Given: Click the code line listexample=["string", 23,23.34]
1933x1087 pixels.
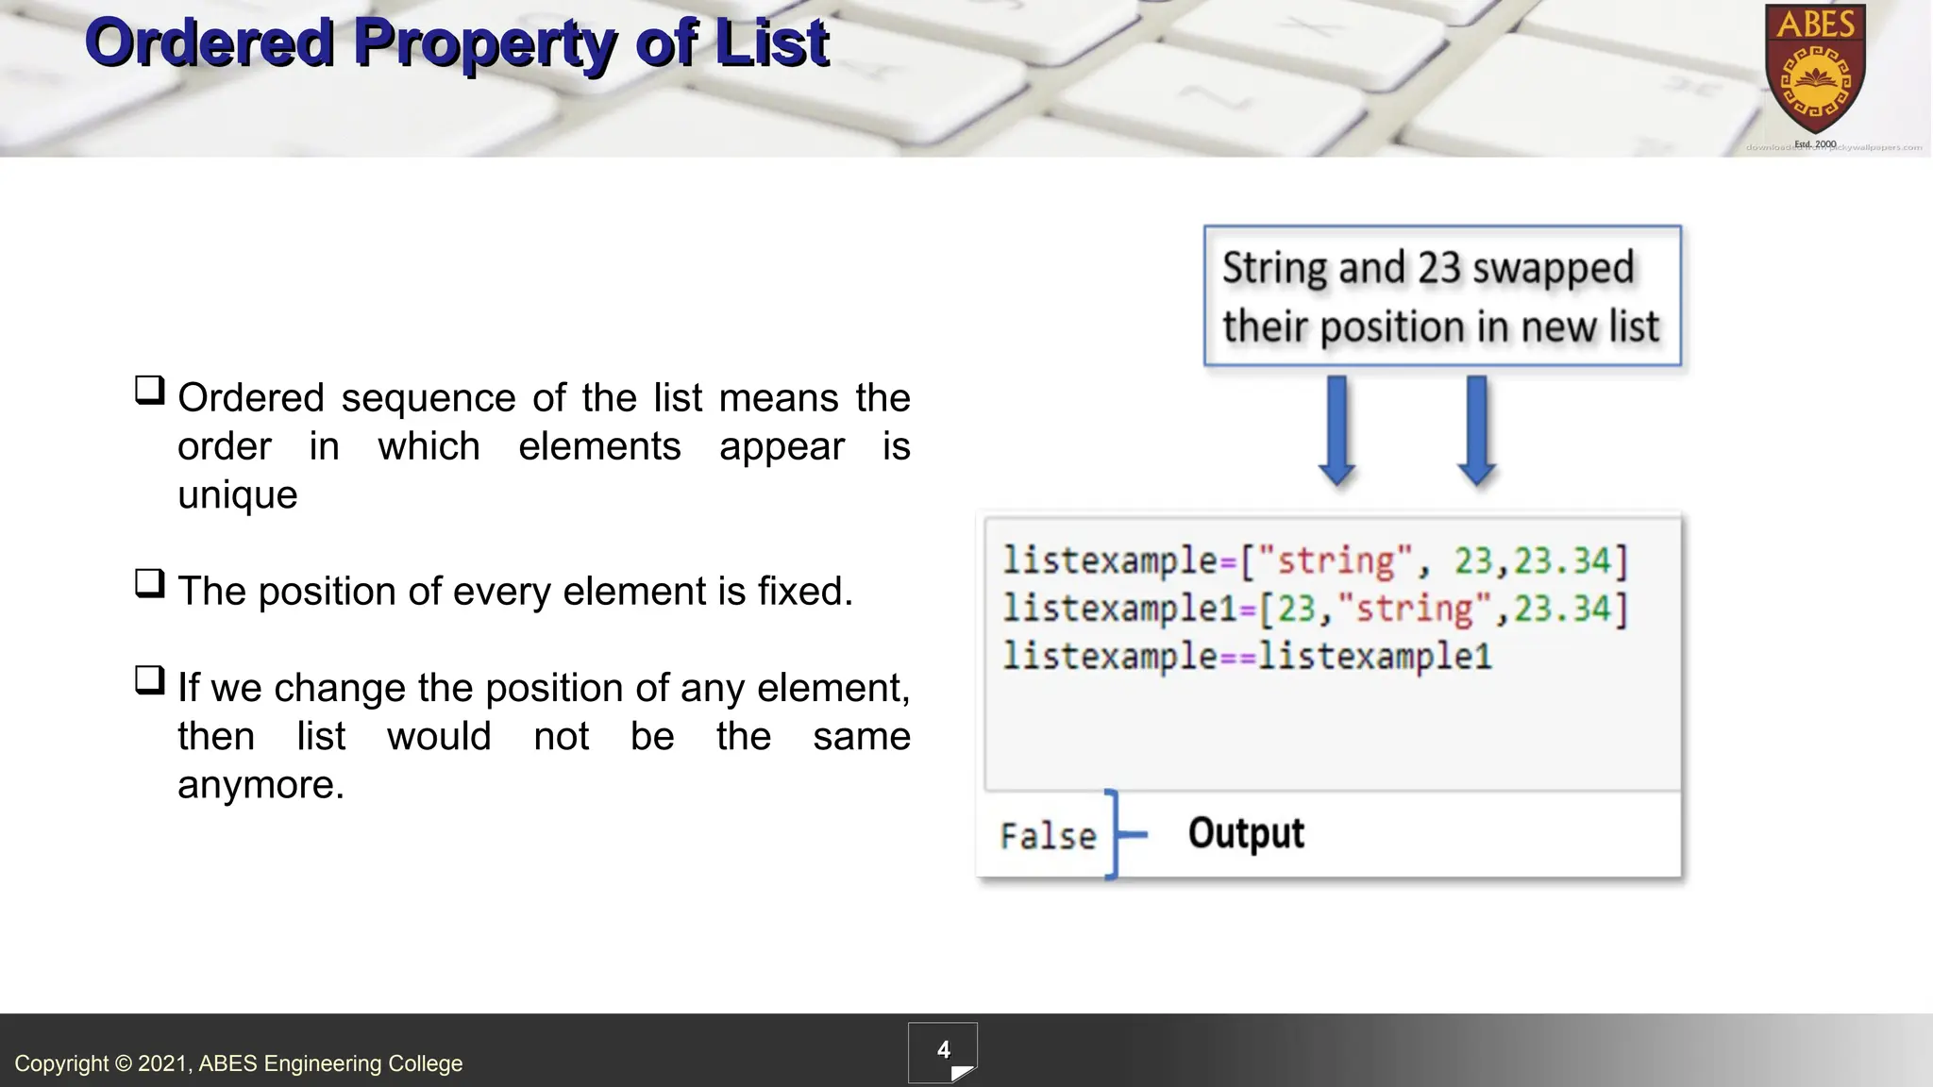Looking at the screenshot, I should click(1316, 560).
